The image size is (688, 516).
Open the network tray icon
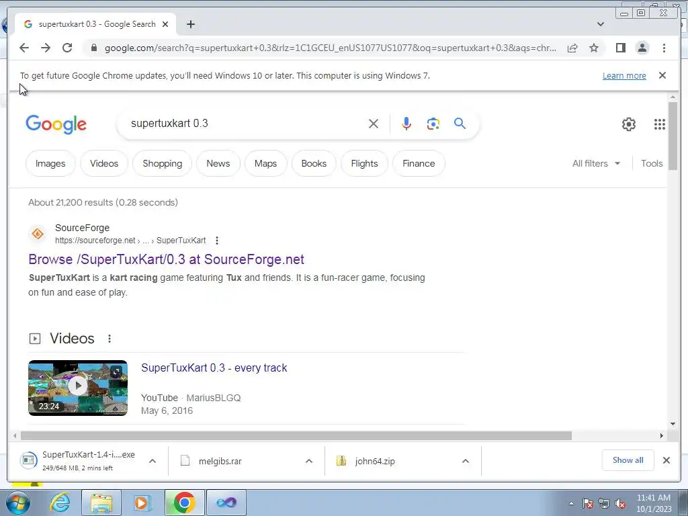click(604, 504)
